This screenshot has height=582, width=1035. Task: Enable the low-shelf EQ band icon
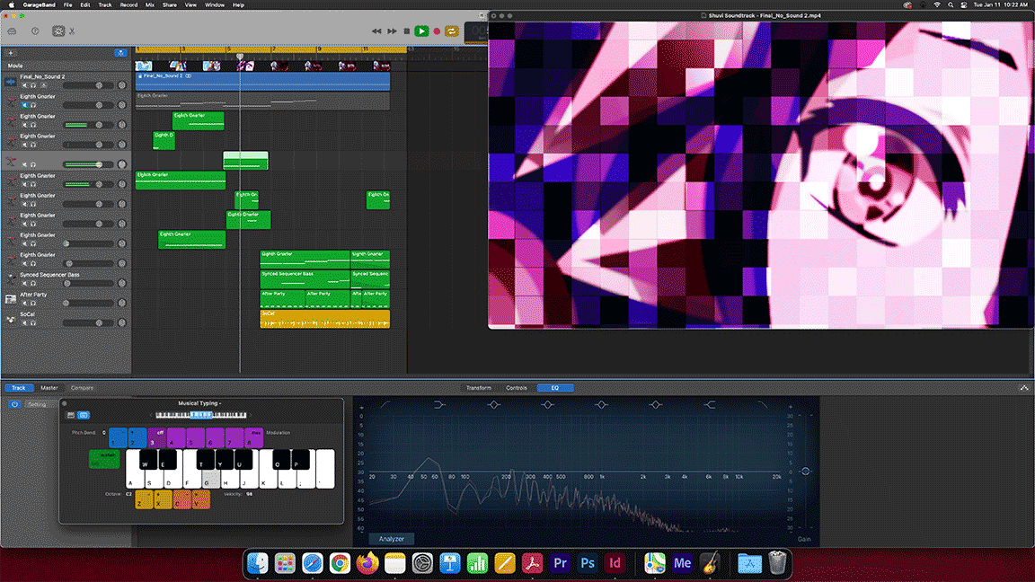point(439,404)
